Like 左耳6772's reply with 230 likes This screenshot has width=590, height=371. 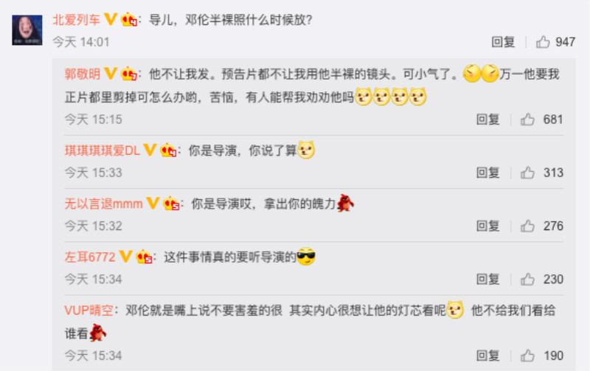[527, 280]
